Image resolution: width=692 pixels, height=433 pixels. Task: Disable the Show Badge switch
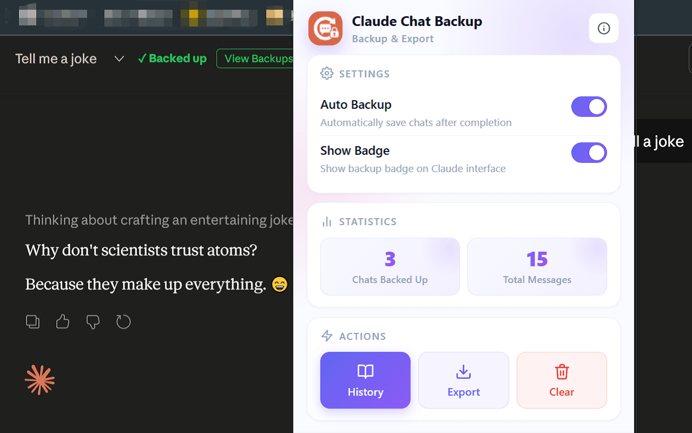(x=589, y=153)
